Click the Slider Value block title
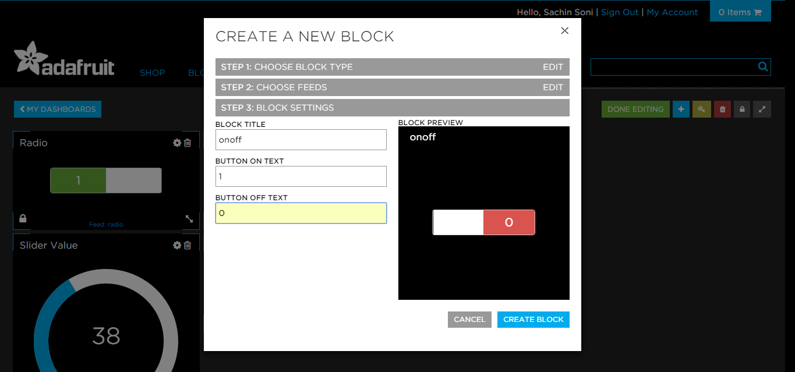 coord(49,245)
